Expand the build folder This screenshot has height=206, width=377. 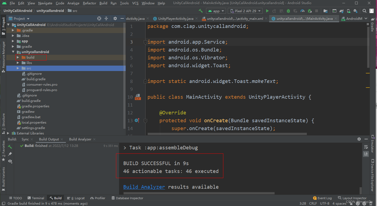tap(18, 57)
